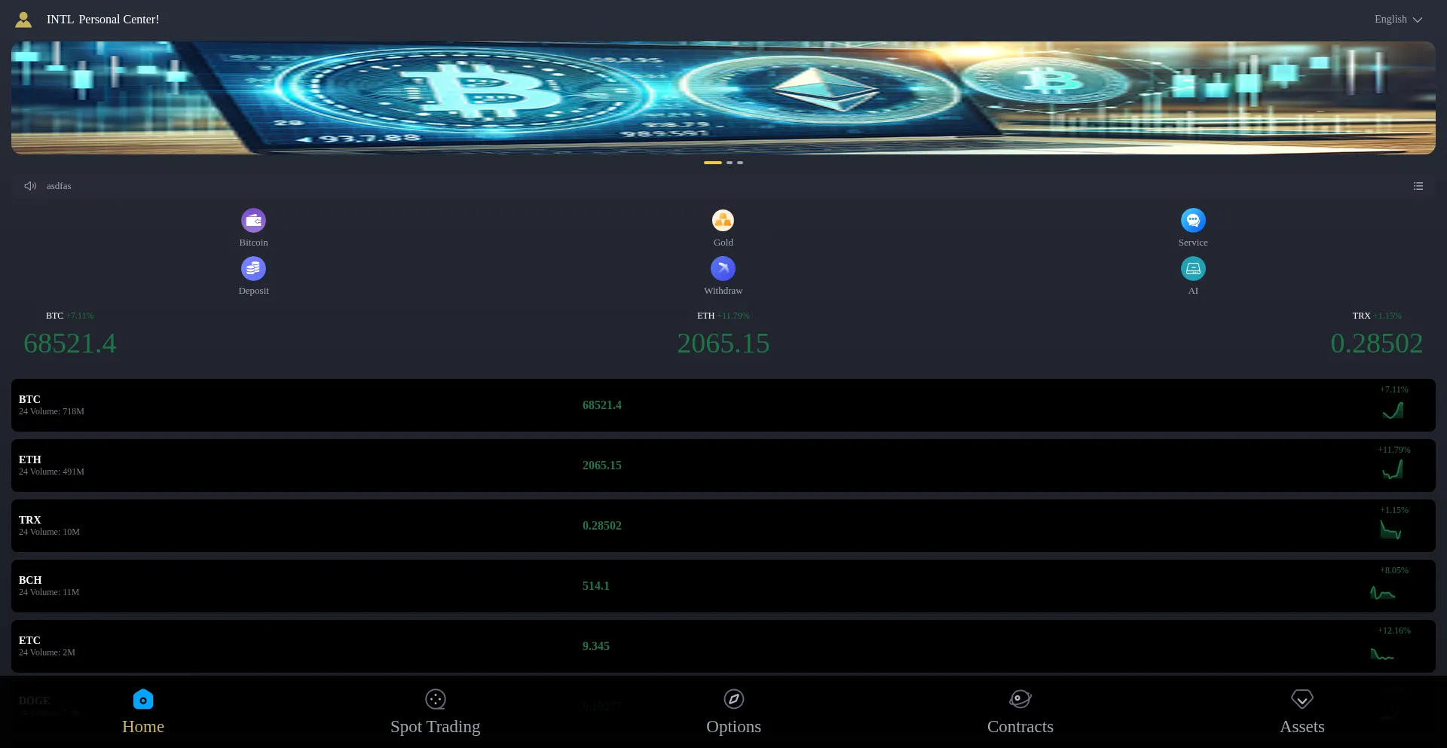Click the crypto banner image
Viewport: 1447px width, 748px height.
[x=723, y=98]
